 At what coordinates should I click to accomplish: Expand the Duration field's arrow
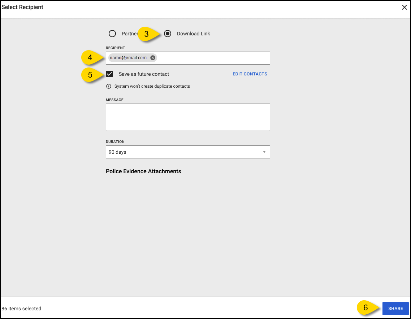[264, 152]
